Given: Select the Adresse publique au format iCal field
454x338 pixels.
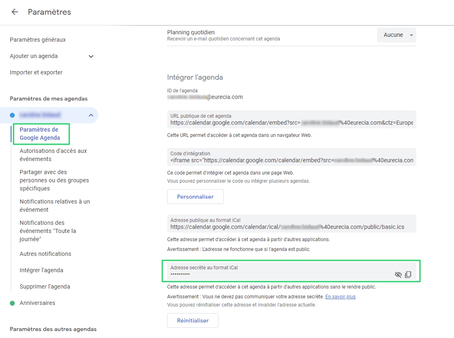Looking at the screenshot, I should pos(292,224).
